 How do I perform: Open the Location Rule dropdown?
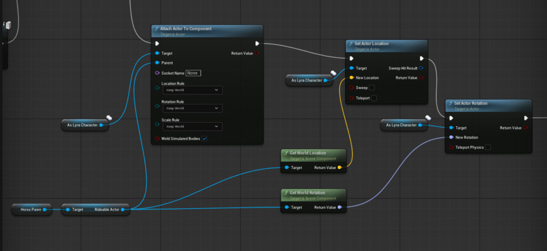pyautogui.click(x=192, y=90)
